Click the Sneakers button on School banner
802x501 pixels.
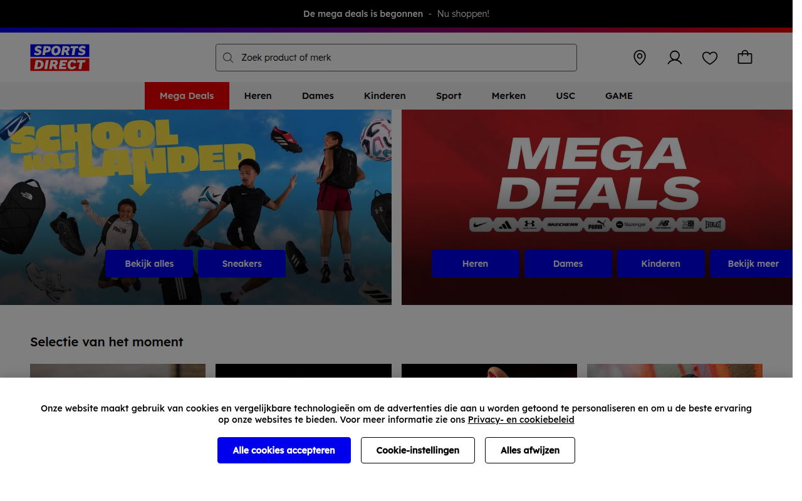(242, 264)
